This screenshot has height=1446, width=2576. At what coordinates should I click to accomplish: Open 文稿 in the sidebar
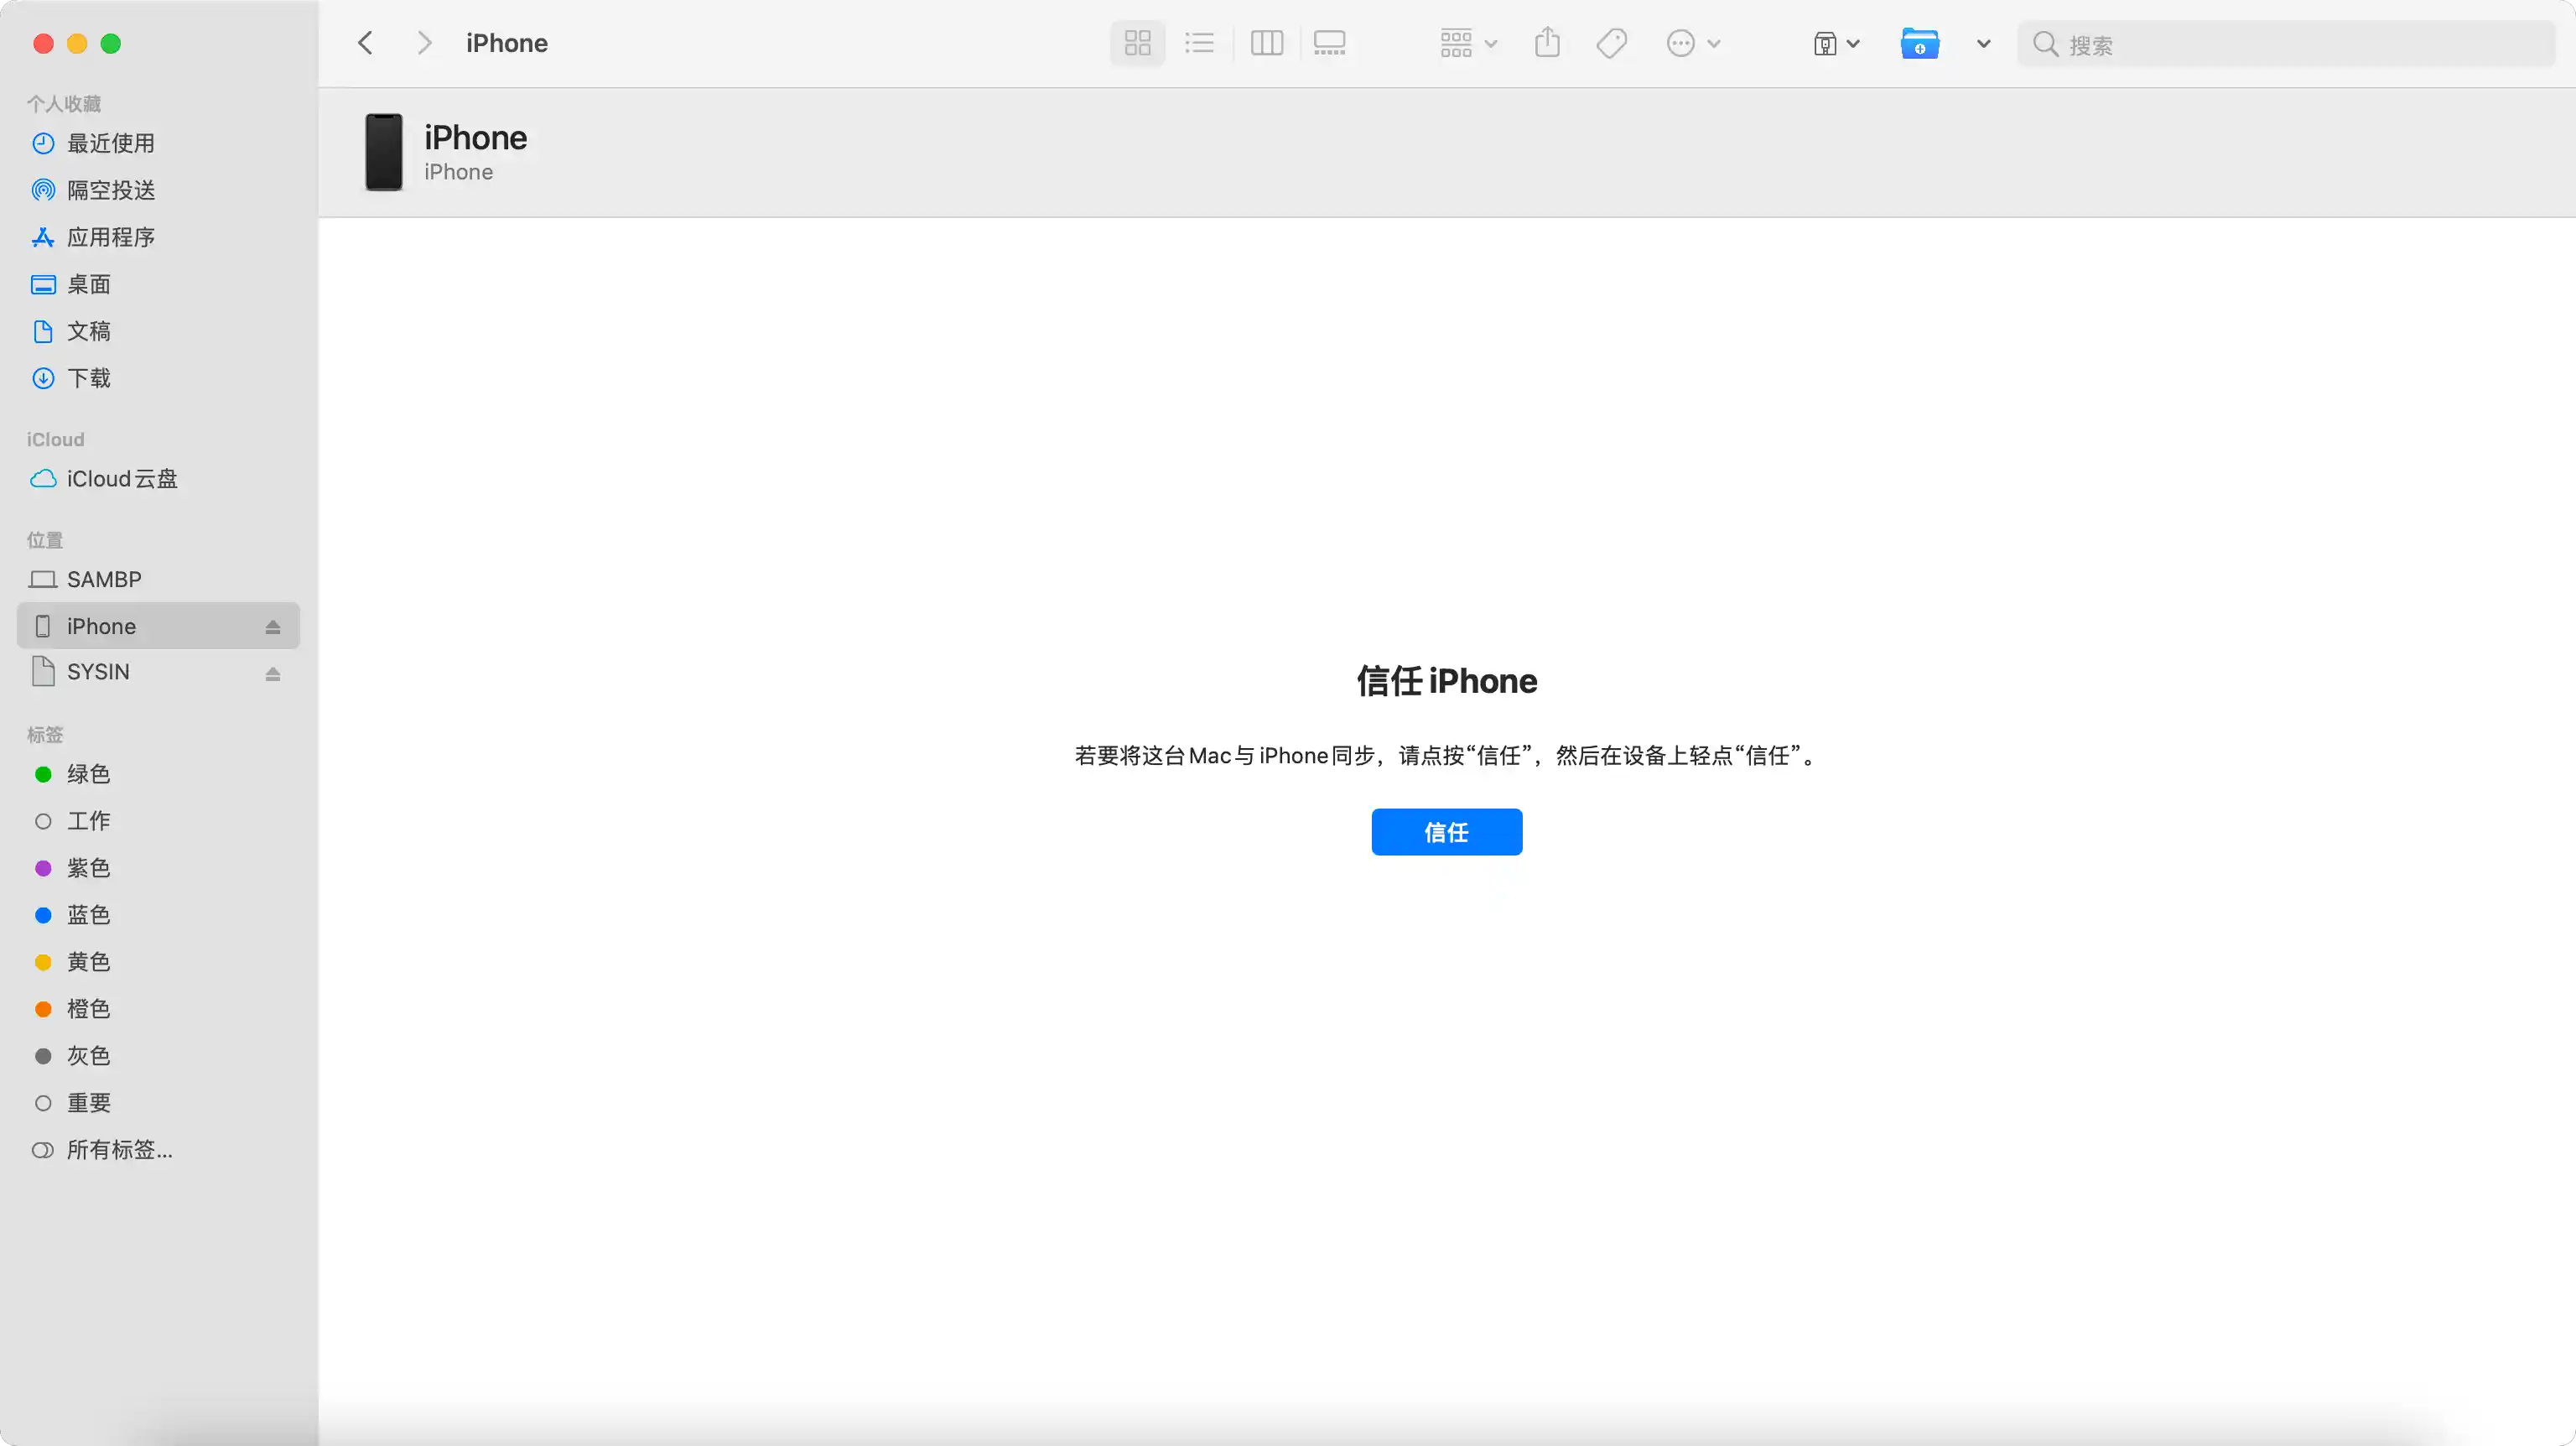[158, 331]
